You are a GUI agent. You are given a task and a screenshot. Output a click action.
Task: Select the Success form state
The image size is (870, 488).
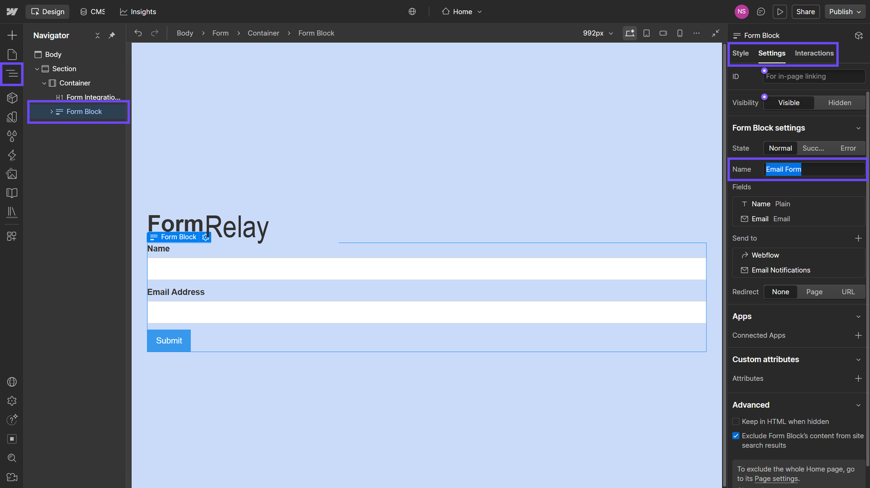pyautogui.click(x=813, y=148)
